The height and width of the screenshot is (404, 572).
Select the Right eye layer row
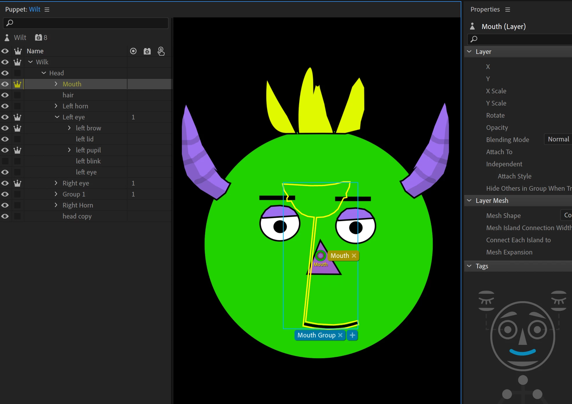[x=76, y=183]
